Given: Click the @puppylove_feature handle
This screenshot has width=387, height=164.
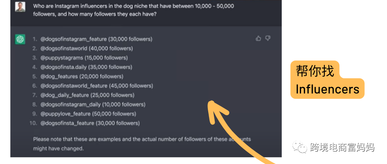Looking at the screenshot, I should [x=65, y=114].
